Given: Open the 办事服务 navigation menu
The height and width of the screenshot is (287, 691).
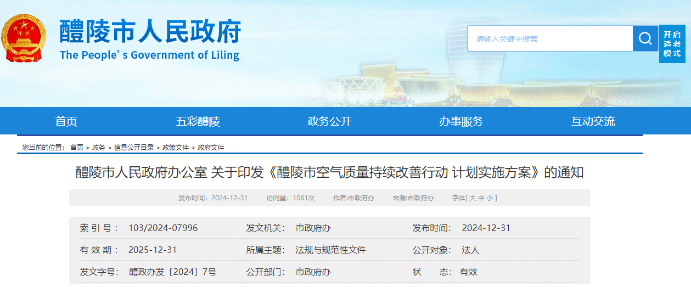Looking at the screenshot, I should (x=461, y=121).
